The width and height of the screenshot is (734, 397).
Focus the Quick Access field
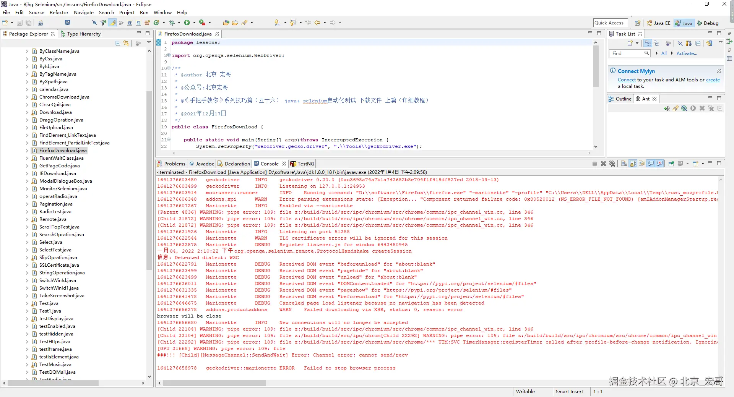click(611, 23)
